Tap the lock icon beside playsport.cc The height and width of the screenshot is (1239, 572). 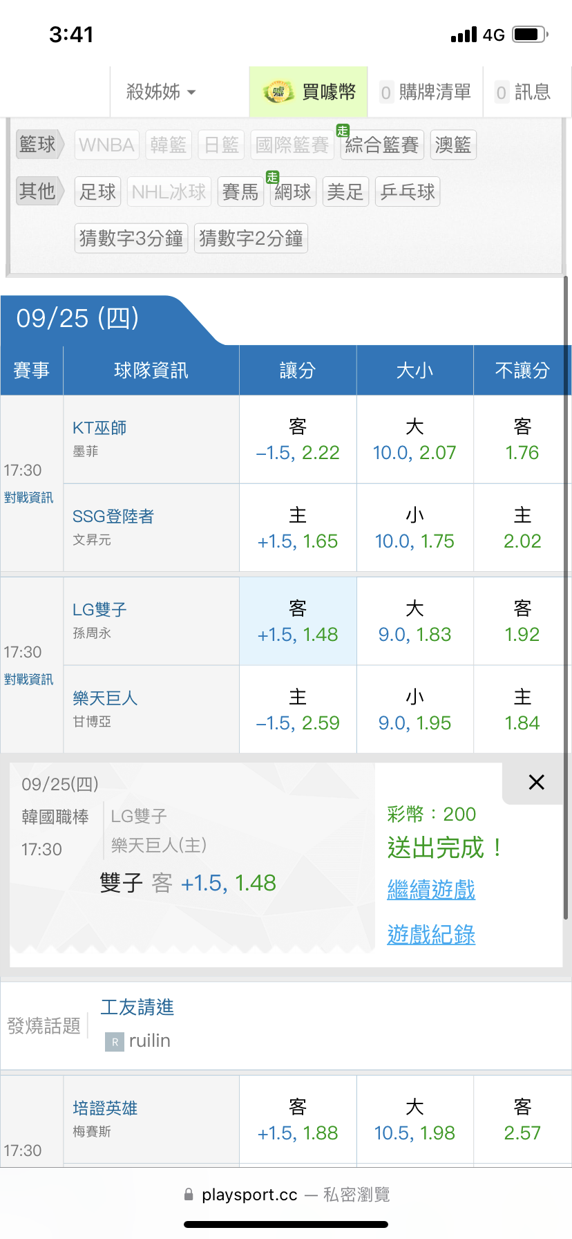[189, 1195]
